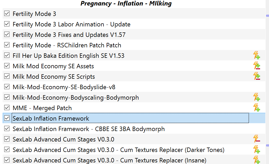Viewport: 269px width, 164px height.
Task: Click conflict icon for SexLab Advanced Cum Stages V0.3.0
Action: tap(256, 139)
